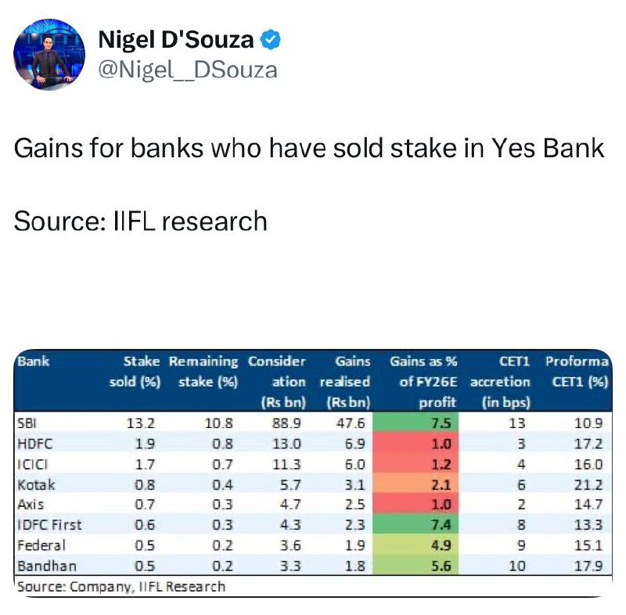Screen dimensions: 626x615
Task: Click the tweet text about Yes Bank
Action: pyautogui.click(x=309, y=148)
